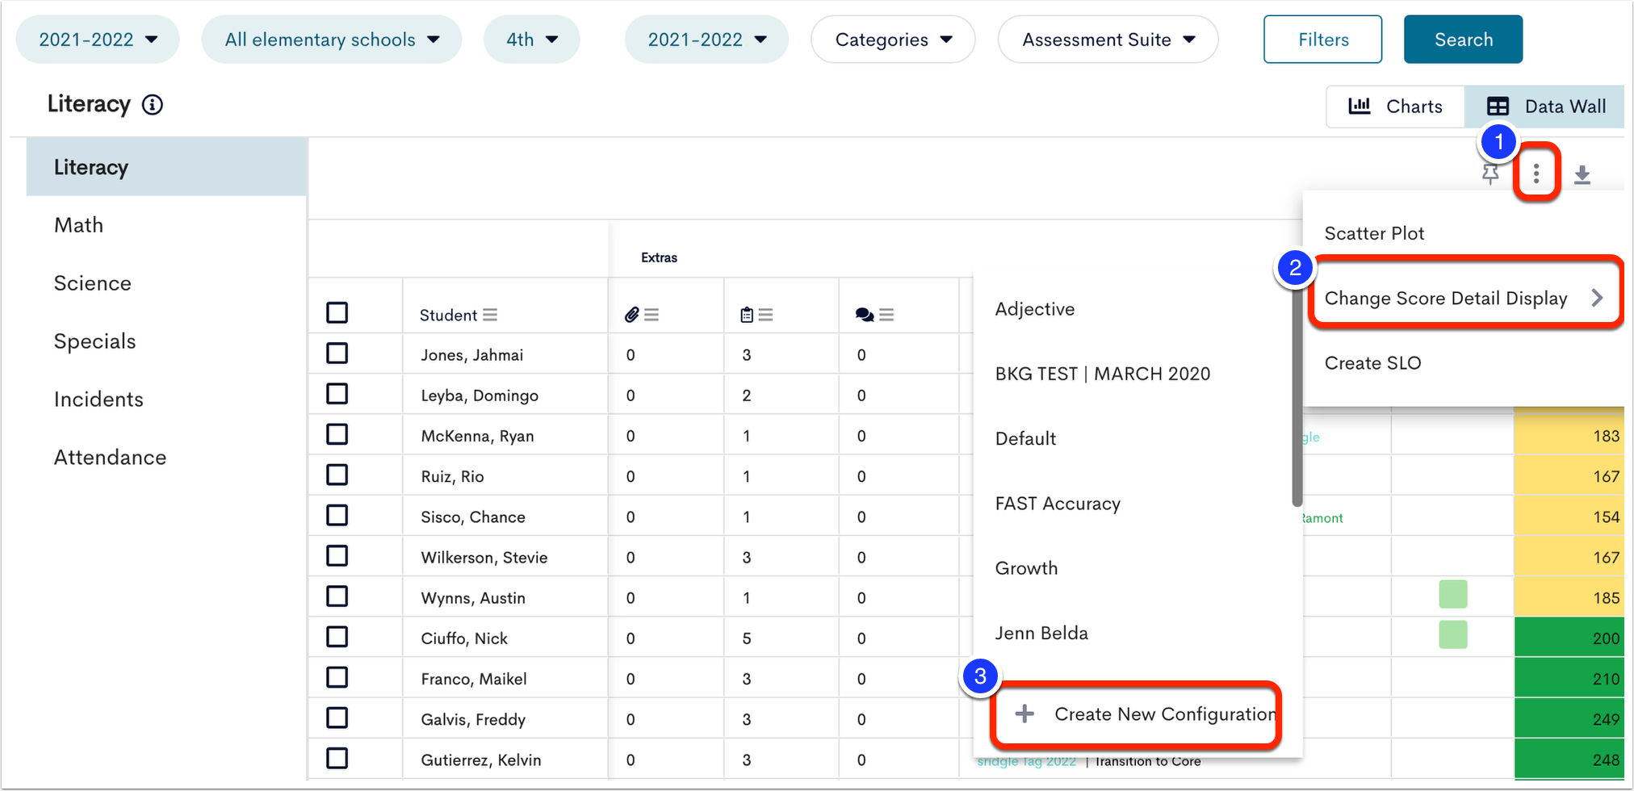Screen dimensions: 1634x791
Task: Check the box for Ruiz, Rio
Action: click(x=337, y=475)
